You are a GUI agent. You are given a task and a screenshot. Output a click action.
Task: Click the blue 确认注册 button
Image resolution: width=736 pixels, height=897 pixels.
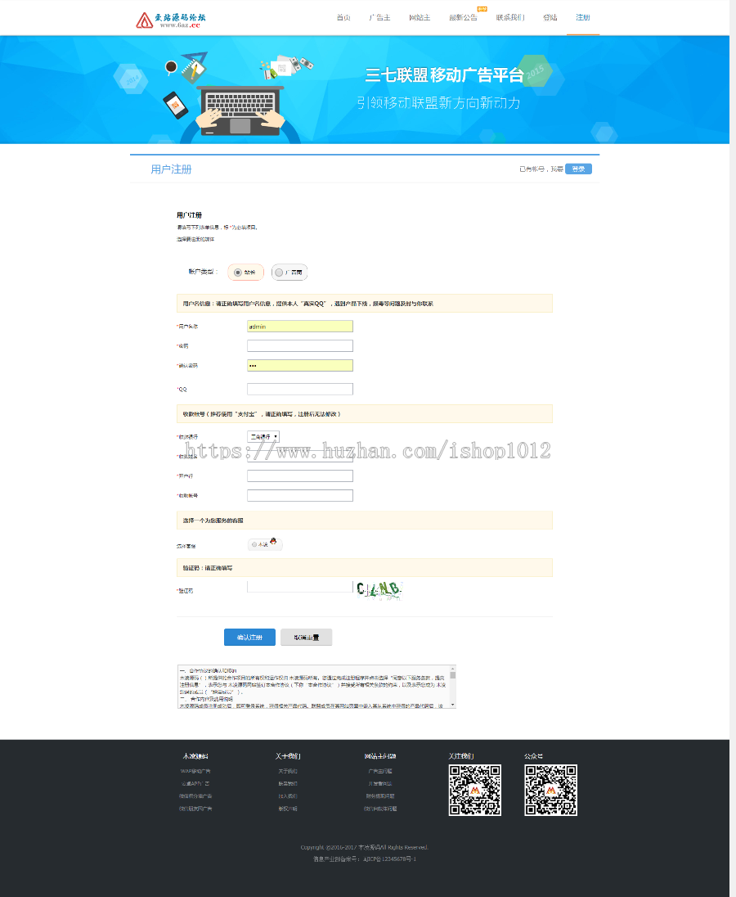coord(249,638)
